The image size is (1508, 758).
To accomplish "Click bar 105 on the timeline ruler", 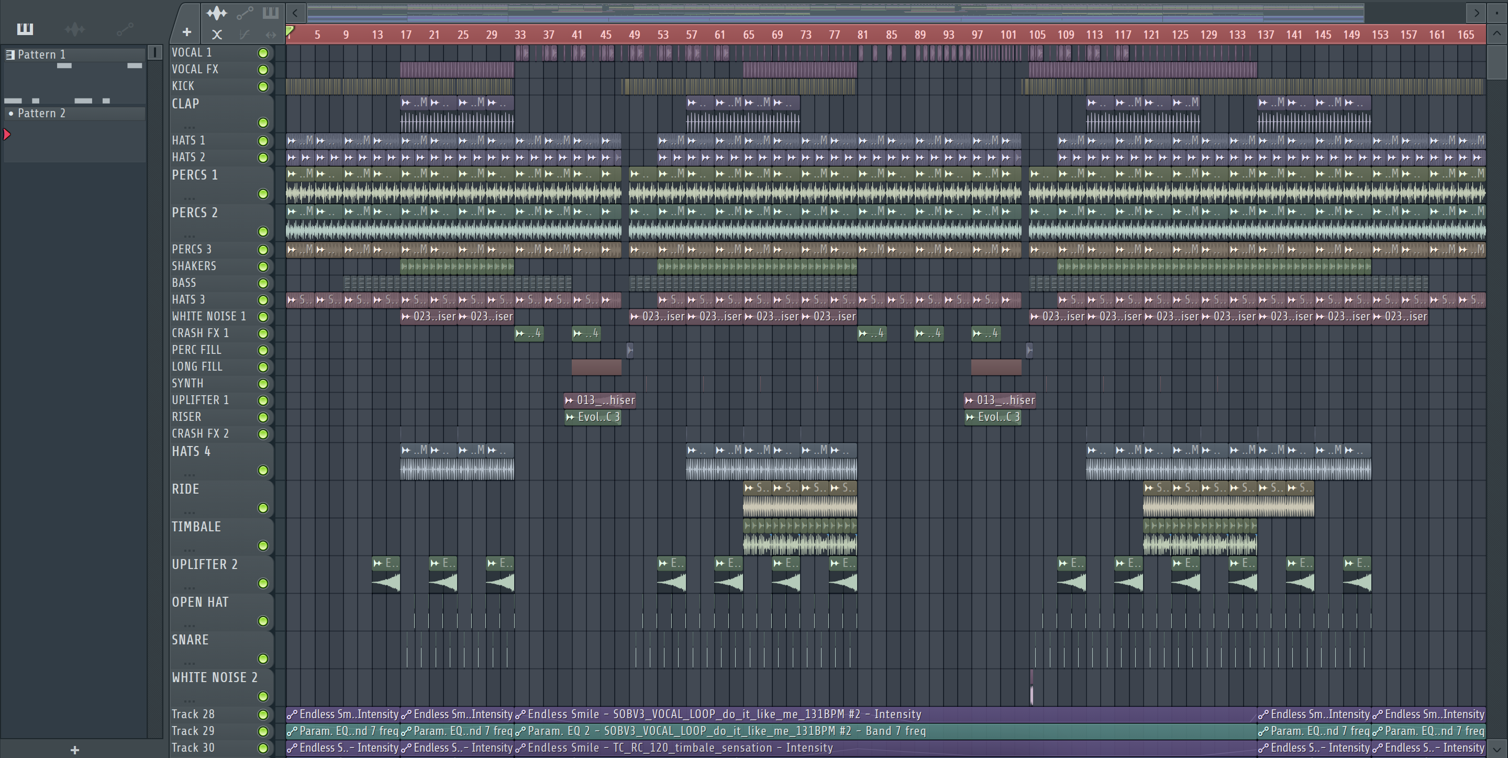I will (1037, 35).
